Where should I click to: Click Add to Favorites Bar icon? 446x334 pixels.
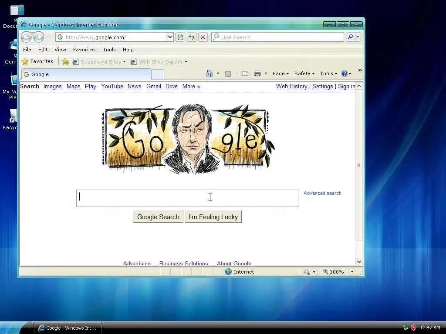(65, 62)
